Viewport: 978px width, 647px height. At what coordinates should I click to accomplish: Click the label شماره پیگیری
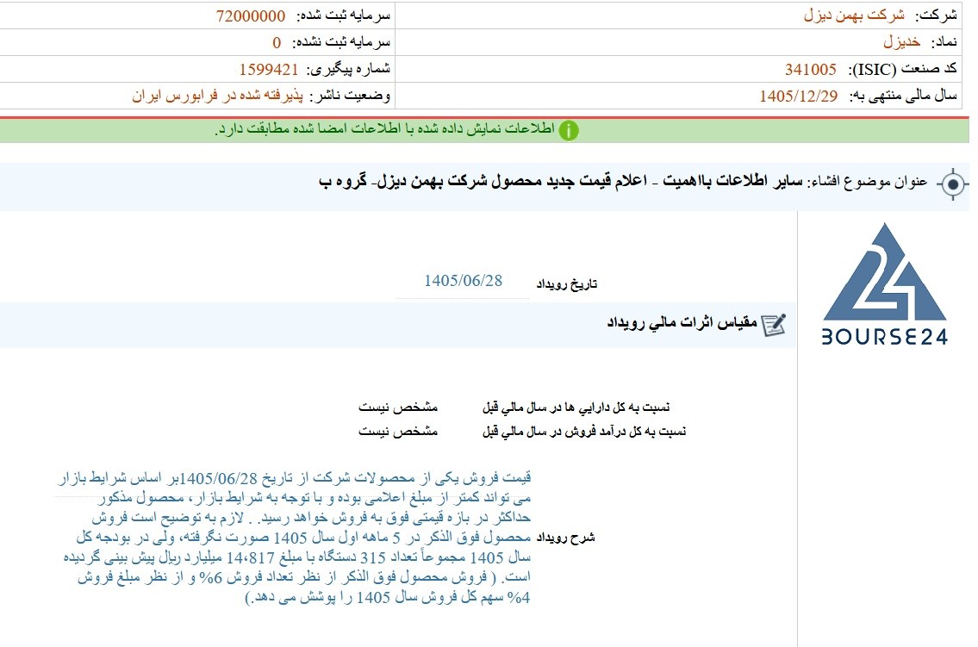pos(350,69)
